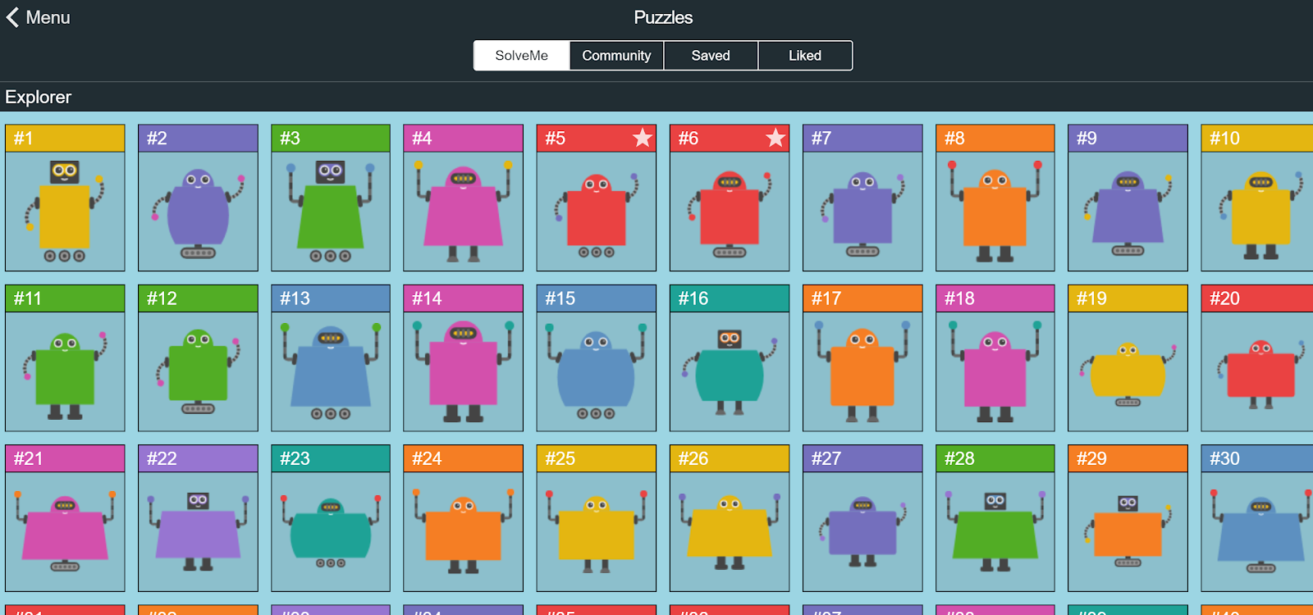
Task: Click the Puzzles page title
Action: pos(663,17)
